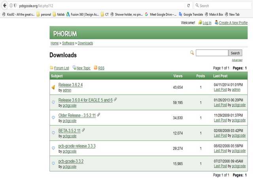The image size is (253, 179).
Task: Open the Google Translate bookmark
Action: (x=191, y=15)
